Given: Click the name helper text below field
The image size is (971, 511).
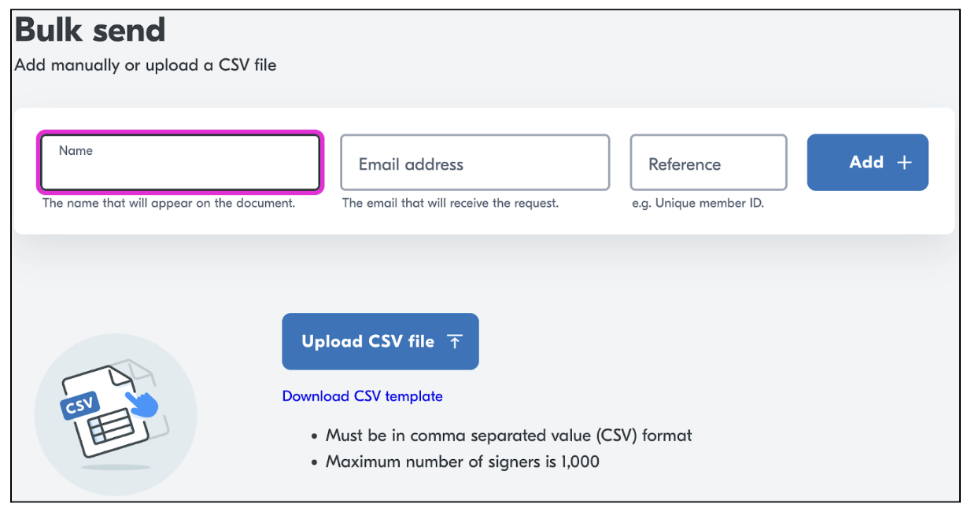Looking at the screenshot, I should [168, 203].
